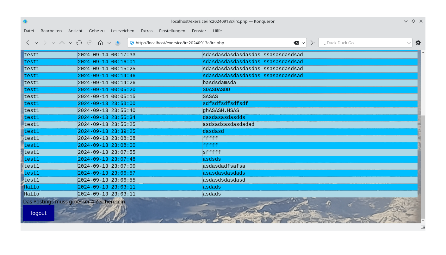Viewport: 446px width, 255px height.
Task: Reload the irc.php page
Action: [79, 43]
